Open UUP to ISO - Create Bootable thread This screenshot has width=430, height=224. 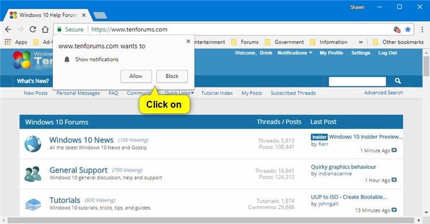click(x=349, y=197)
